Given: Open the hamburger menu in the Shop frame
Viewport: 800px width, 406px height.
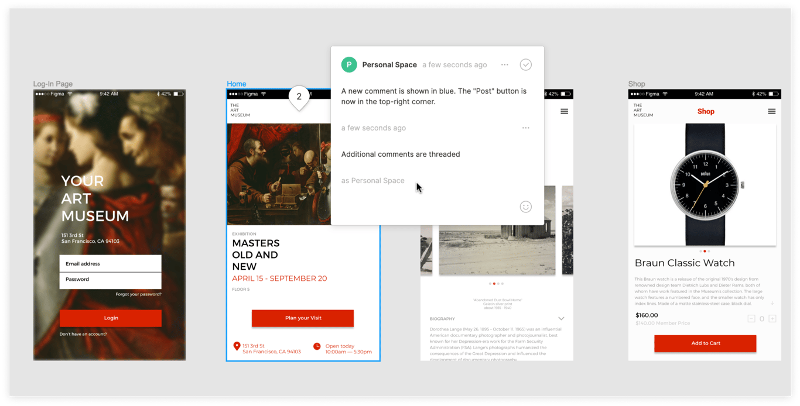Looking at the screenshot, I should pyautogui.click(x=771, y=111).
